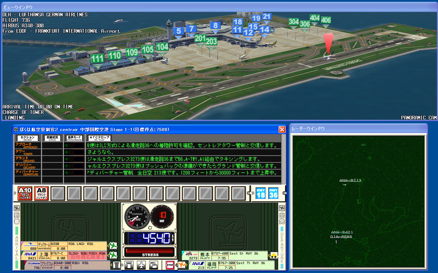Viewport: 438px width, 273px height.
Task: Select the RWY 36 runway button
Action: (273, 193)
